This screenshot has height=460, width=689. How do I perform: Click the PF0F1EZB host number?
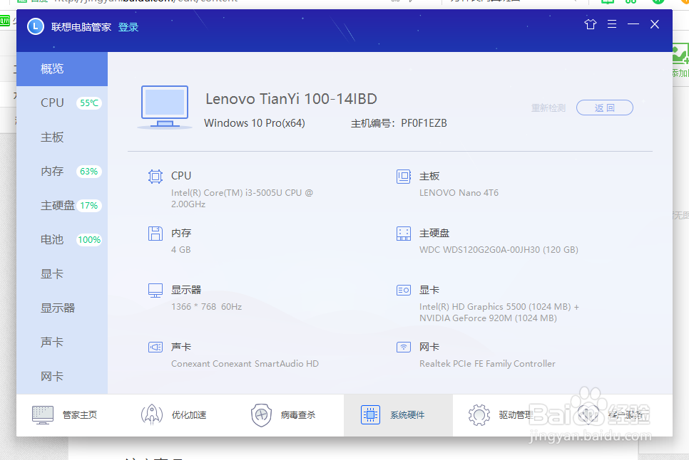click(424, 123)
